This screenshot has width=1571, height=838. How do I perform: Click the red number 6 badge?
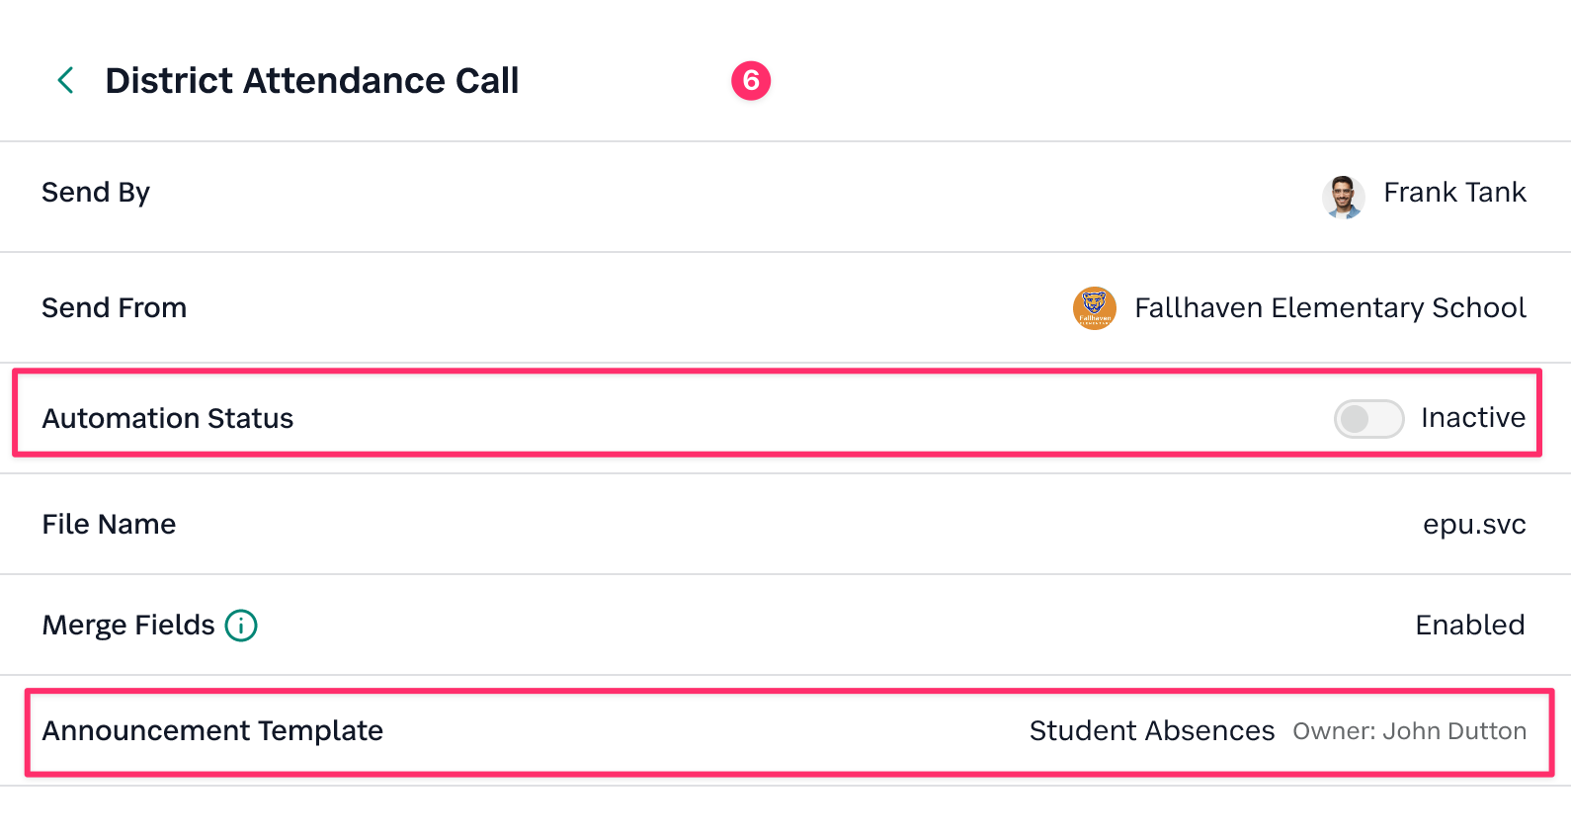(x=751, y=80)
